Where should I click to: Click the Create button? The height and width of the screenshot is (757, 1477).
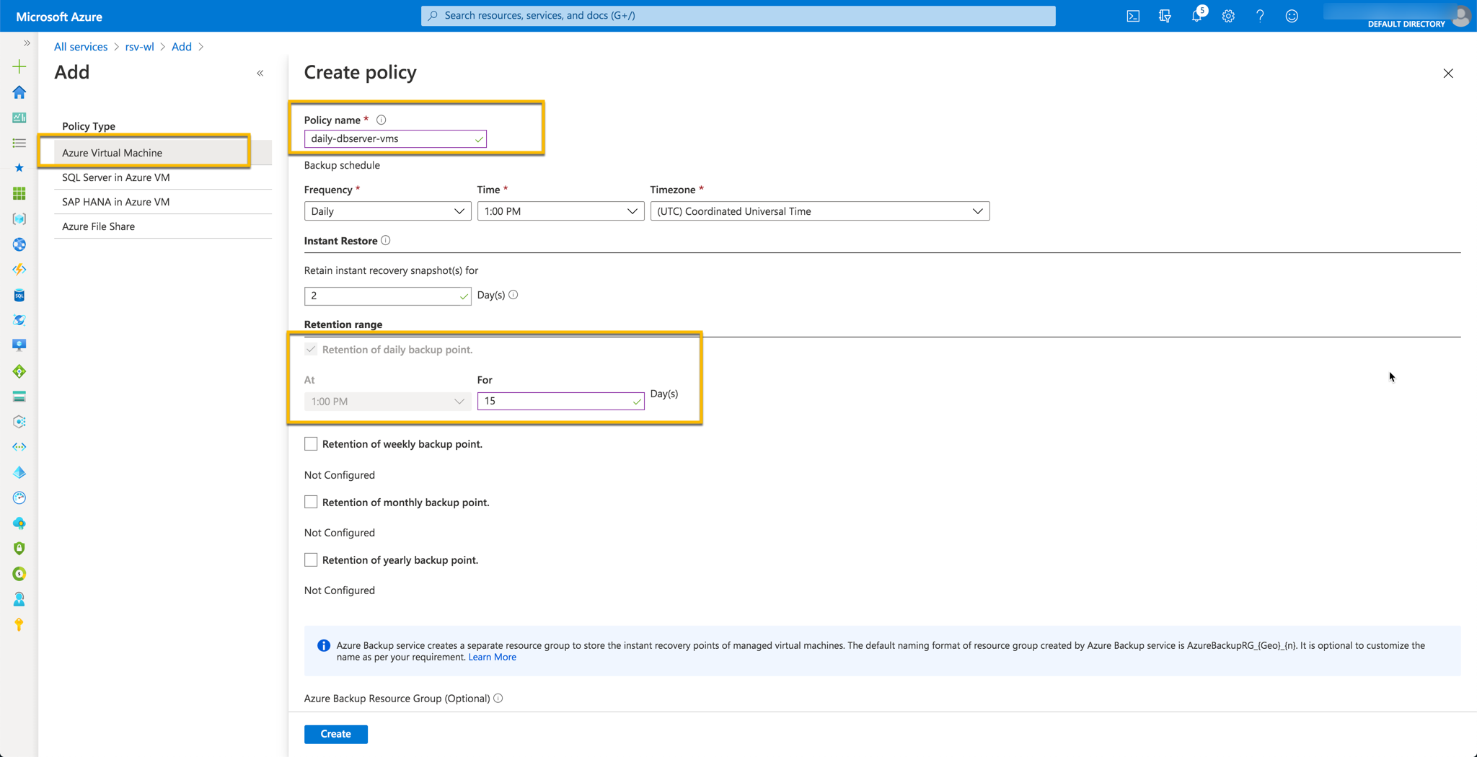[336, 734]
